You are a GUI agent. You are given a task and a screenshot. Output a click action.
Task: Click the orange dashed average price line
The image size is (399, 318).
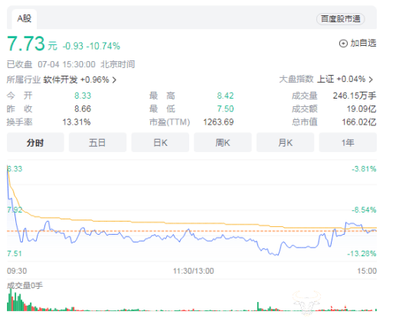coord(191,231)
